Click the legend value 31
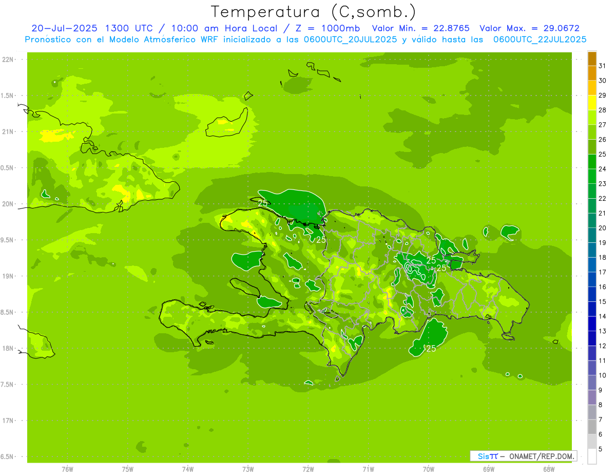The height and width of the screenshot is (476, 616). 602,66
